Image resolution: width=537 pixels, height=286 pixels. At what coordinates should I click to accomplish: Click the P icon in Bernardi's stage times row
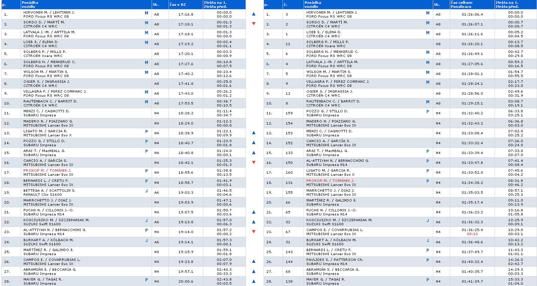coord(147,181)
